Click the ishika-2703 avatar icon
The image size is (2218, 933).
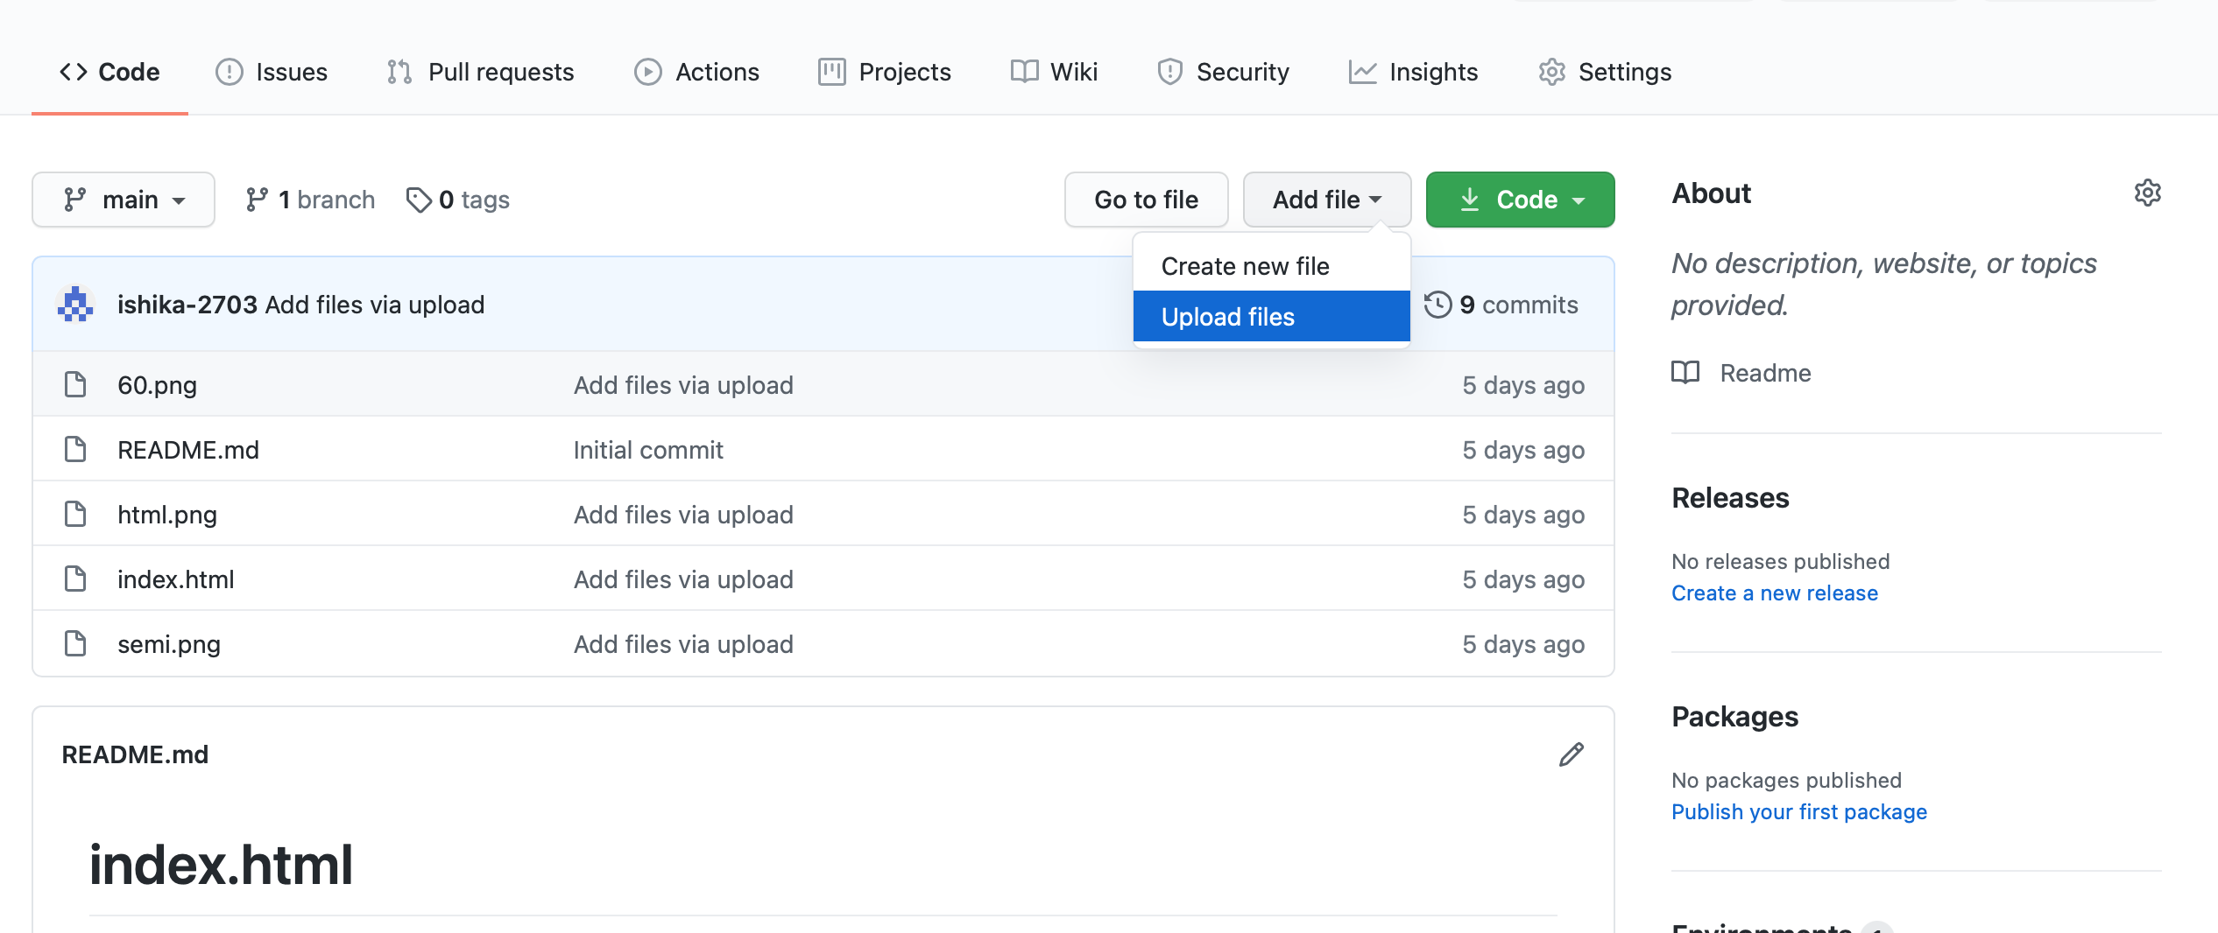pos(75,305)
